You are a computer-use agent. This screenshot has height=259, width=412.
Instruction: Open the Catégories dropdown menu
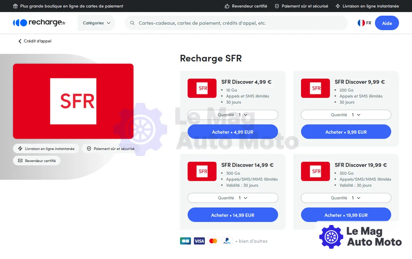pyautogui.click(x=96, y=23)
